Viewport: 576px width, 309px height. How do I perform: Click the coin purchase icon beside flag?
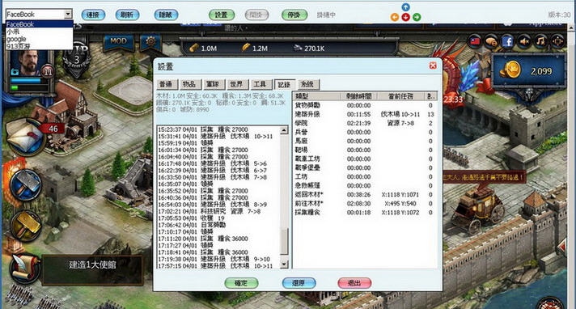click(x=492, y=41)
